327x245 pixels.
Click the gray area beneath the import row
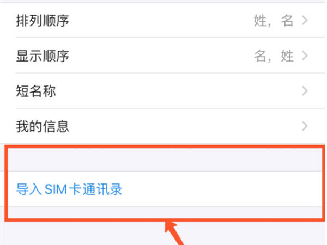click(x=165, y=212)
